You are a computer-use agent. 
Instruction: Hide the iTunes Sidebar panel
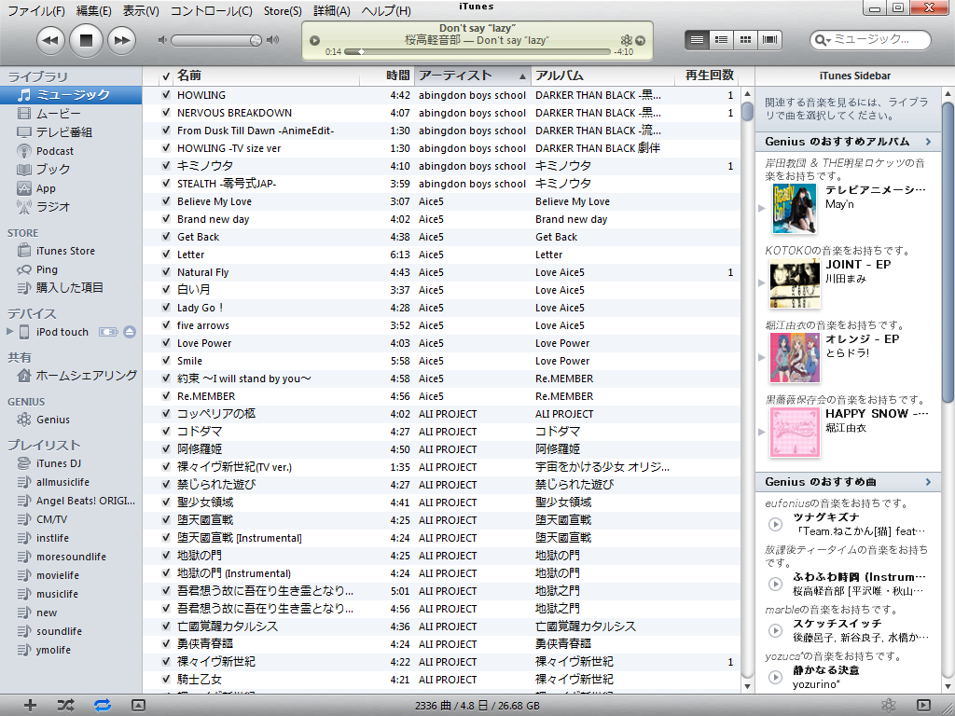point(923,705)
